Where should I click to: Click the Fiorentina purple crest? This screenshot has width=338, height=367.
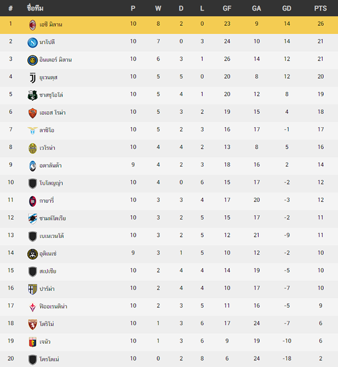(33, 307)
